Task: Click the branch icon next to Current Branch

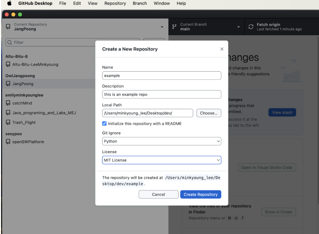Action: pyautogui.click(x=174, y=27)
